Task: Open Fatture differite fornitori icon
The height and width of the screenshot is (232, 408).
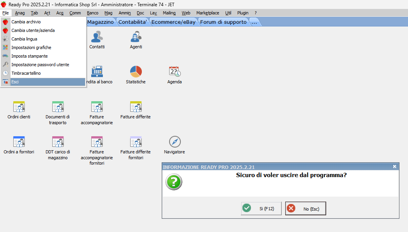Action: tap(136, 142)
